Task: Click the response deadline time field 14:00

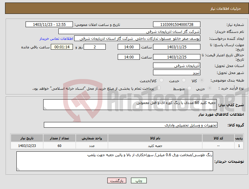Action: point(129,47)
